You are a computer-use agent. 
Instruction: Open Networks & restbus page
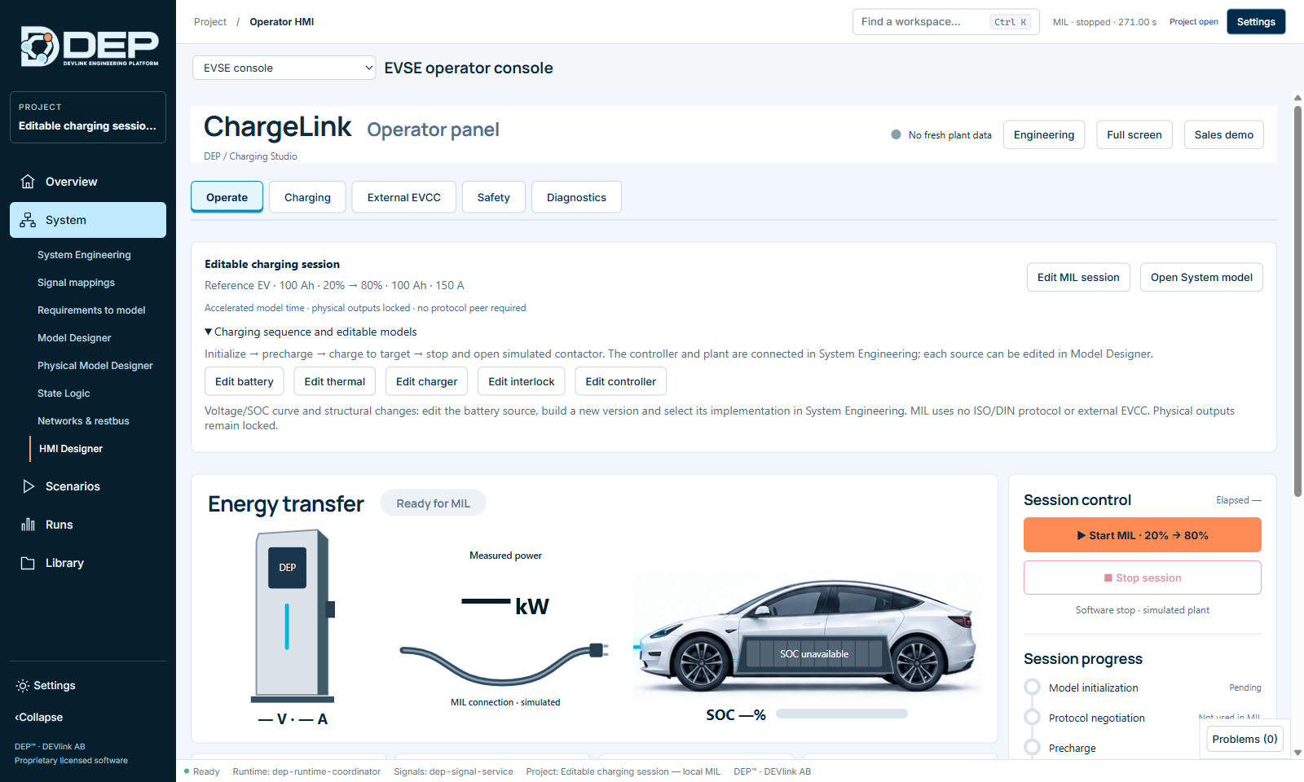[83, 421]
